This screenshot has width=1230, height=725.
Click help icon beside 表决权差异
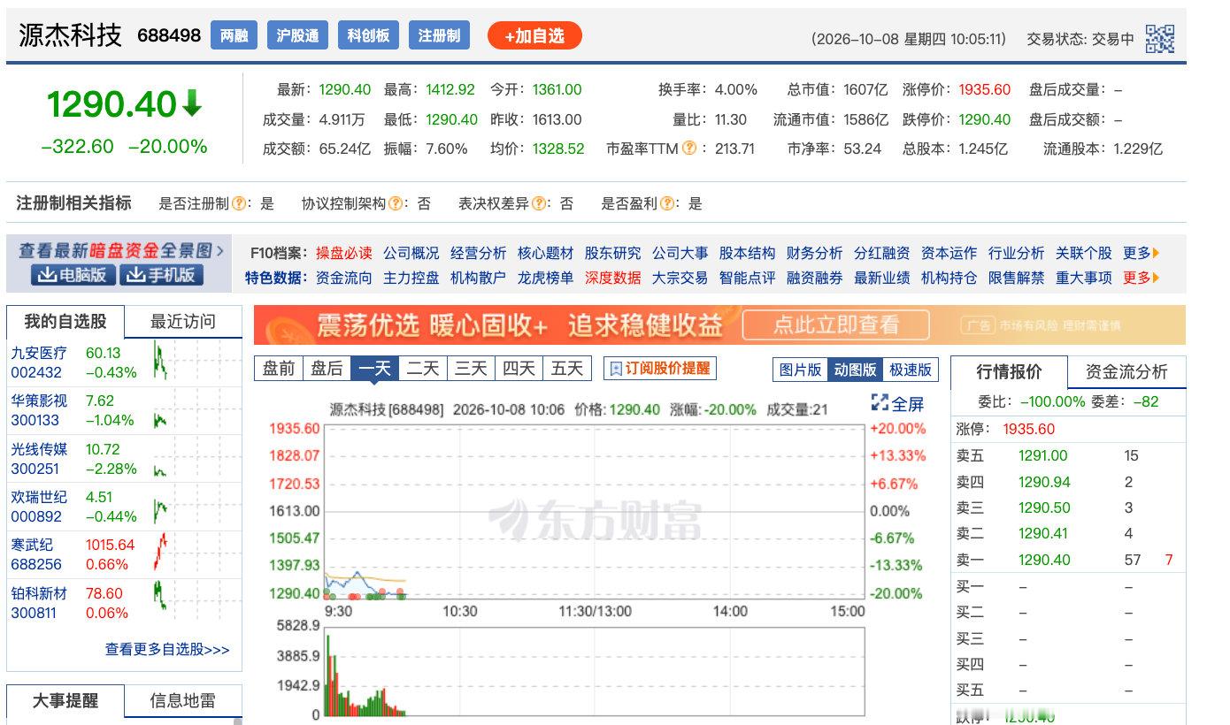pos(539,203)
